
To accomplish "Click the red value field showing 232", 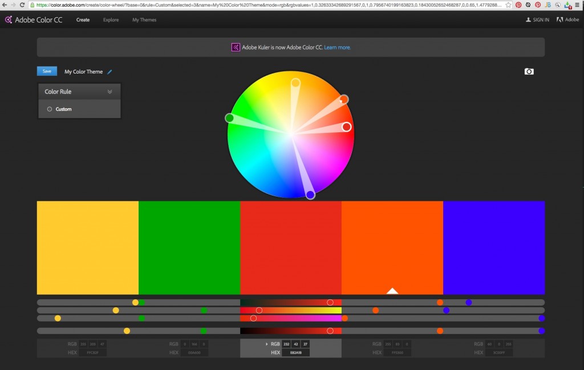I will click(x=286, y=344).
